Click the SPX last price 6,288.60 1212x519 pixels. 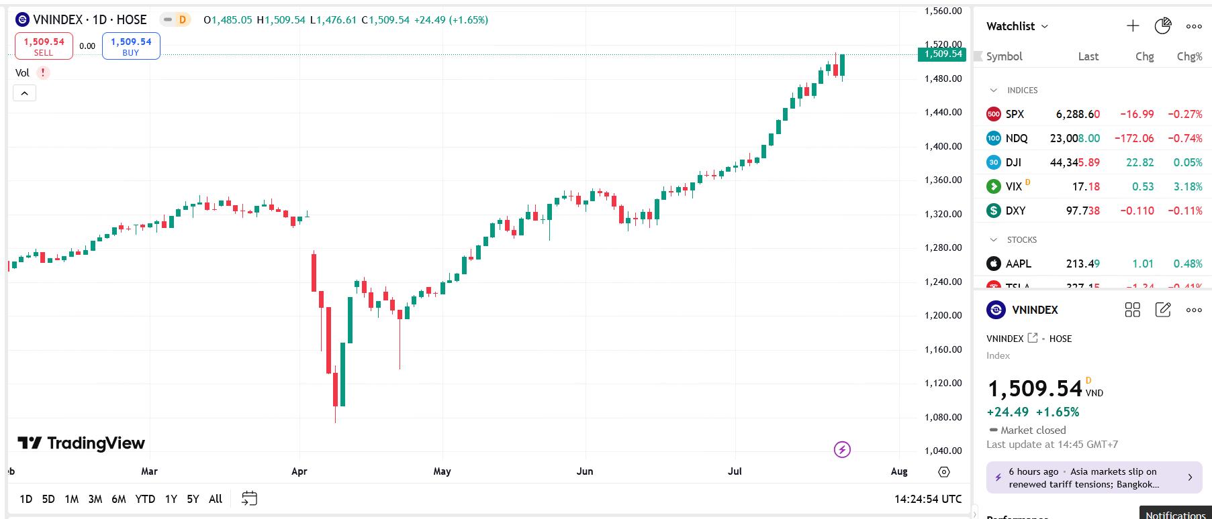point(1078,114)
